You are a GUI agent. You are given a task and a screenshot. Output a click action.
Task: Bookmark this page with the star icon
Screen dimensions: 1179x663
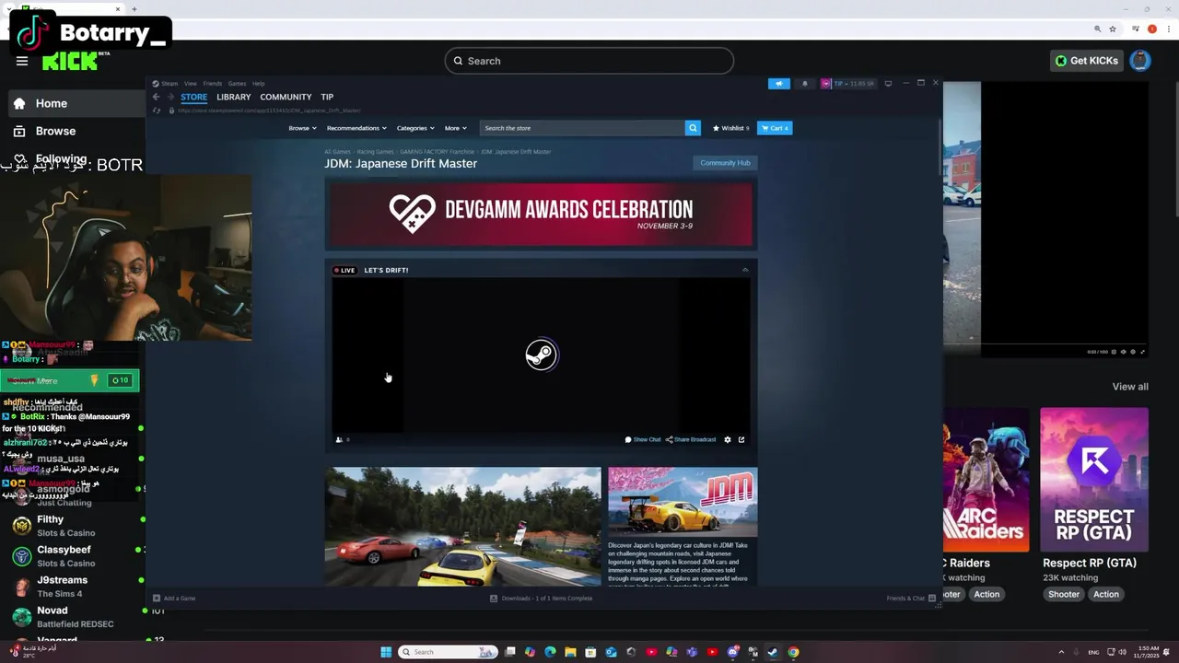click(1113, 29)
